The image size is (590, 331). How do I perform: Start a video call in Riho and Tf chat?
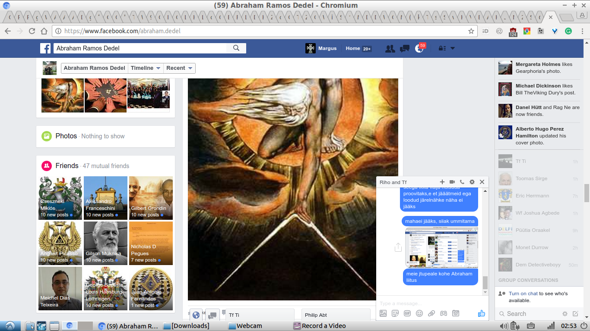(452, 182)
